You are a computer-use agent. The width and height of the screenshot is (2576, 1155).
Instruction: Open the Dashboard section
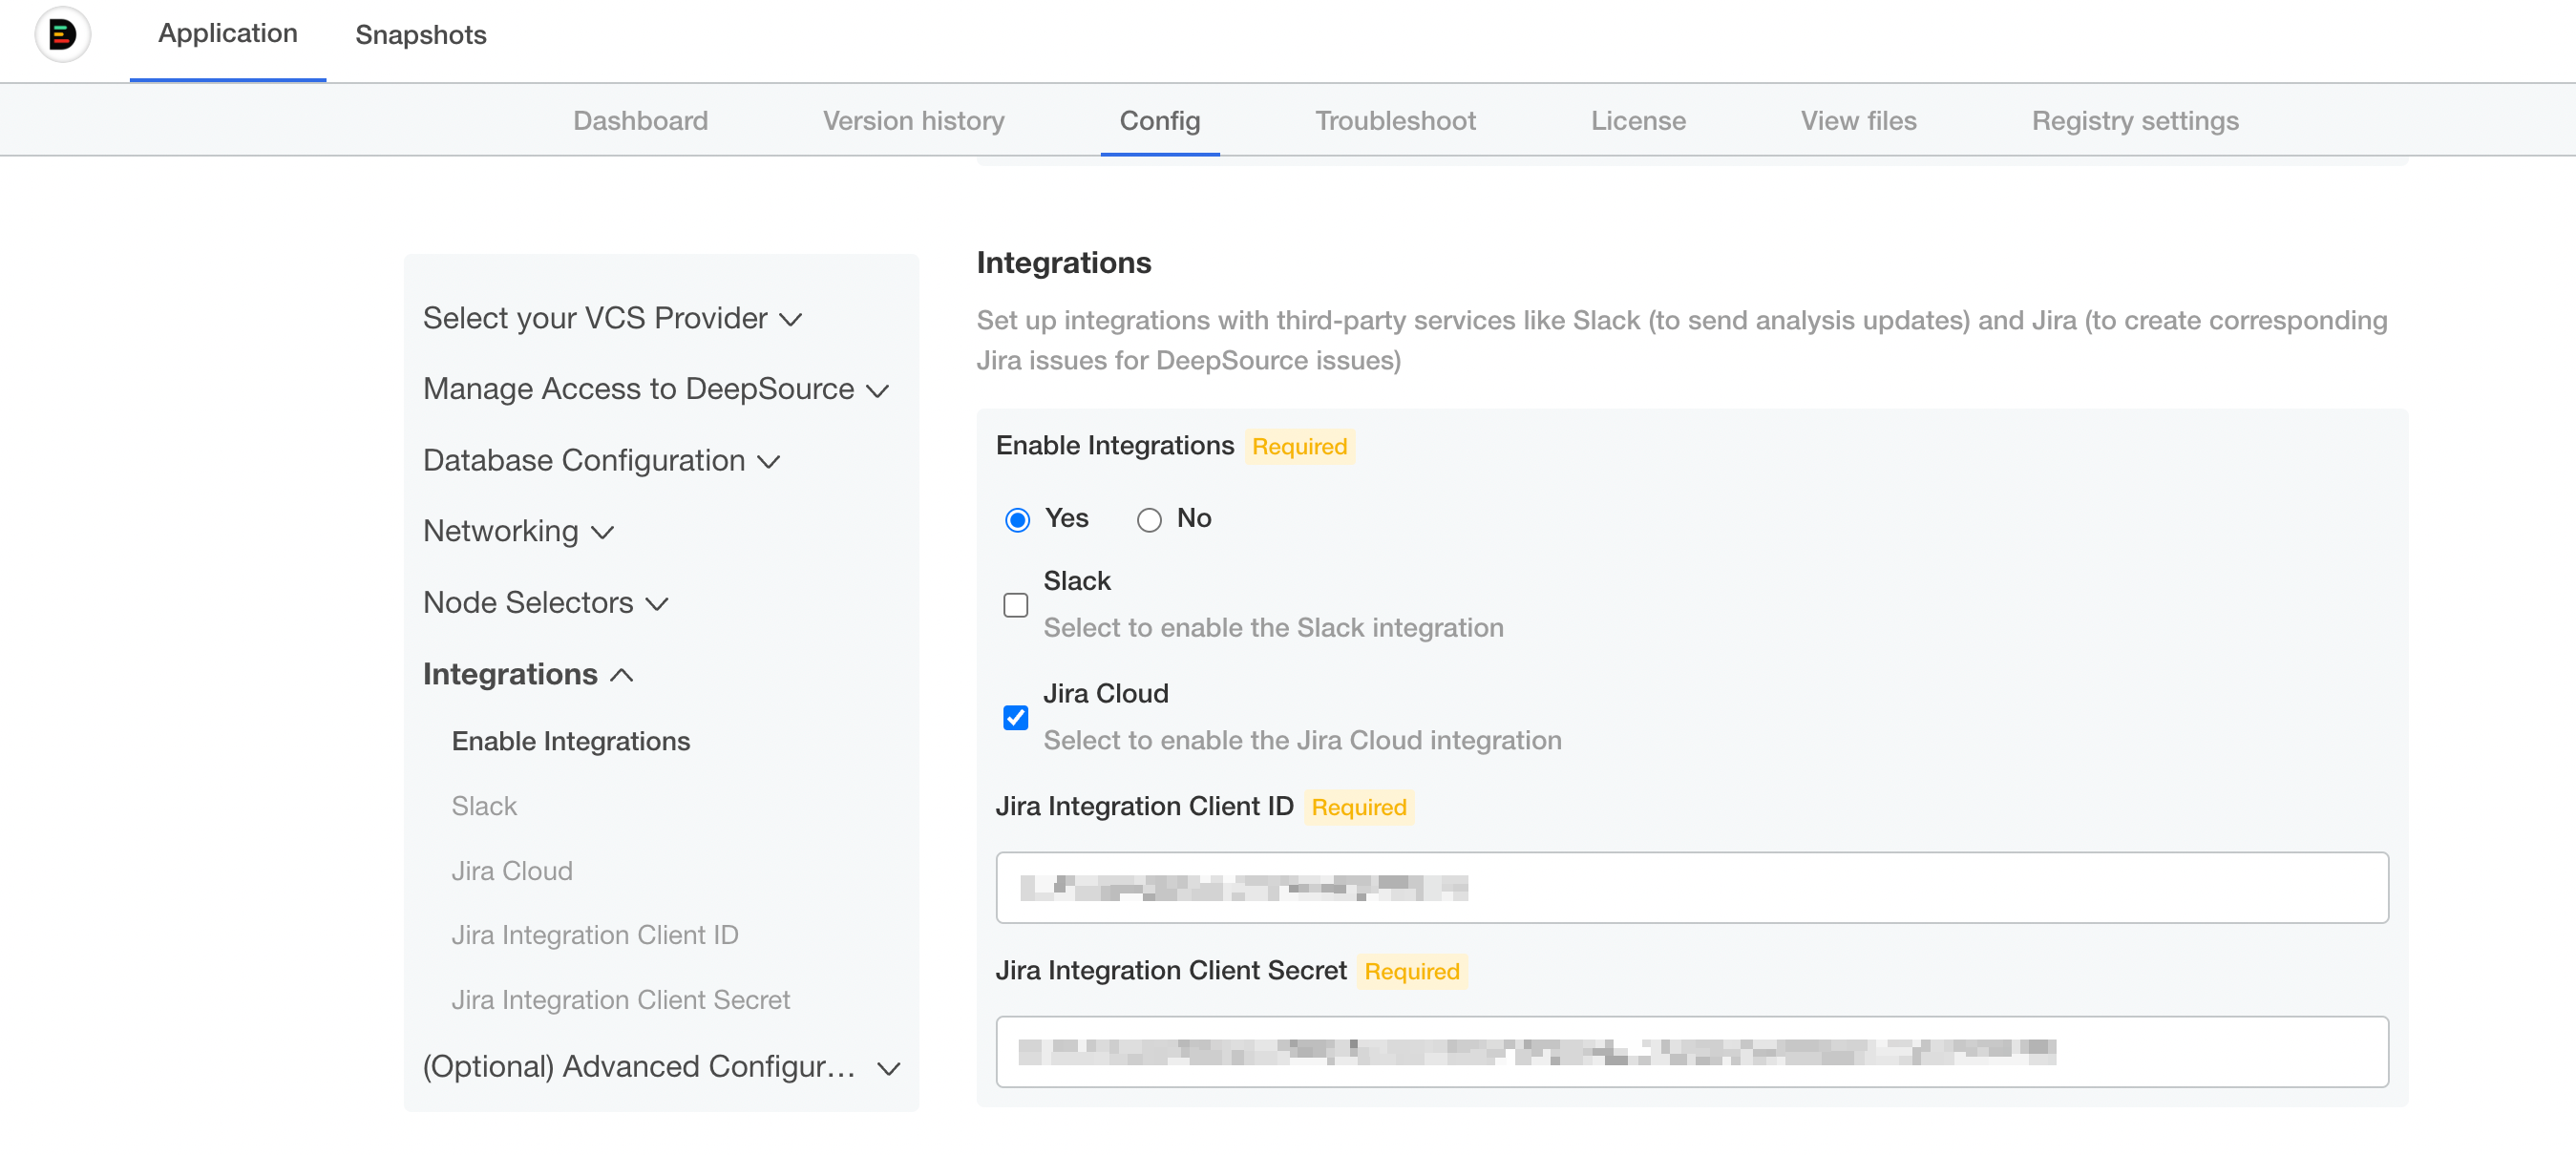pyautogui.click(x=640, y=120)
